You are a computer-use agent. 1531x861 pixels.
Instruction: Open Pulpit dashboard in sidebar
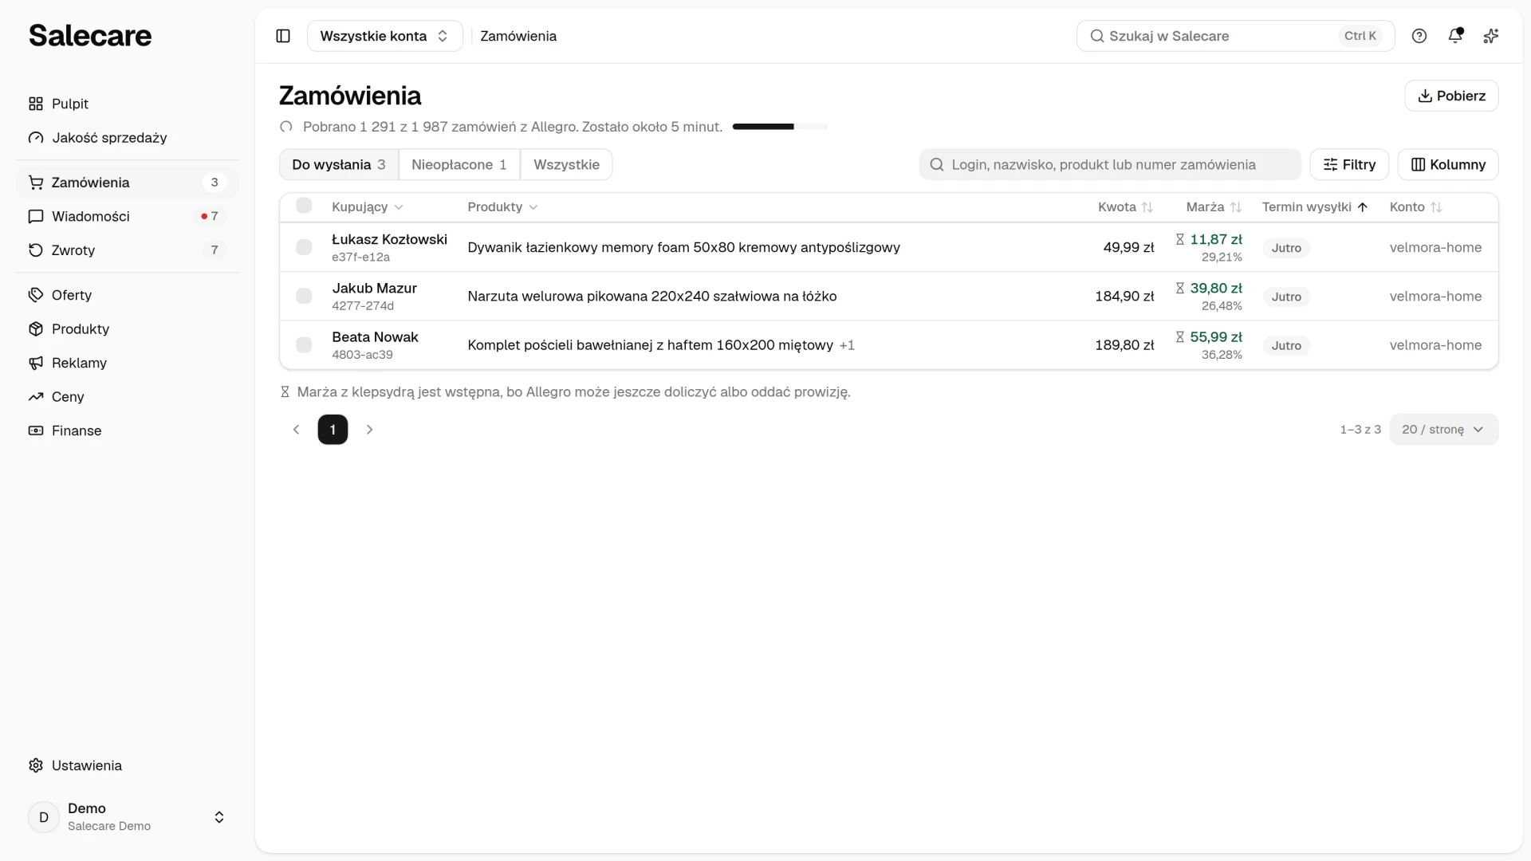click(x=128, y=104)
